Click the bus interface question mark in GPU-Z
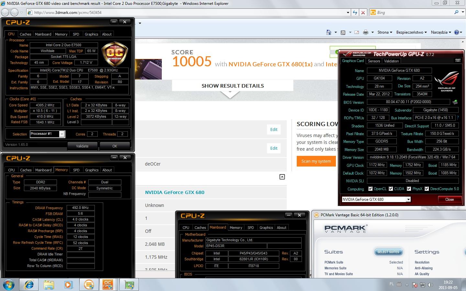 click(x=458, y=118)
